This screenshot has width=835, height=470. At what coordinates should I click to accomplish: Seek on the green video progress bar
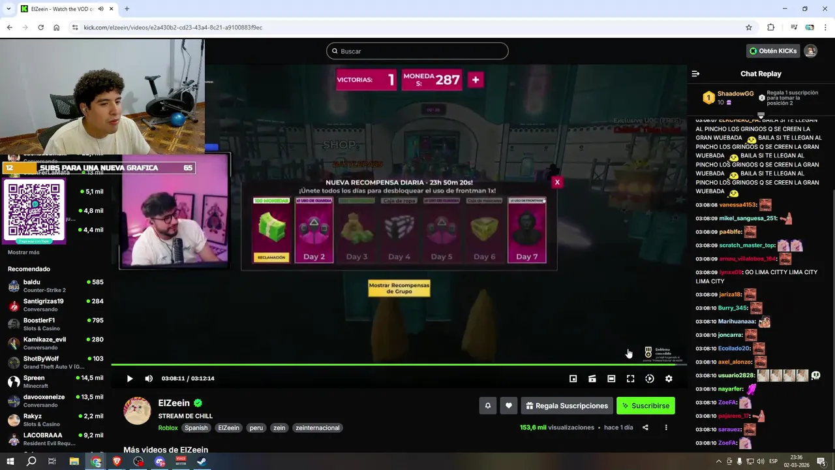399,364
